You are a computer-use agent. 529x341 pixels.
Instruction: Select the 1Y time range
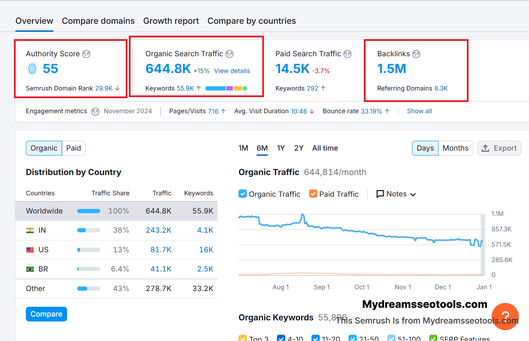coord(281,148)
